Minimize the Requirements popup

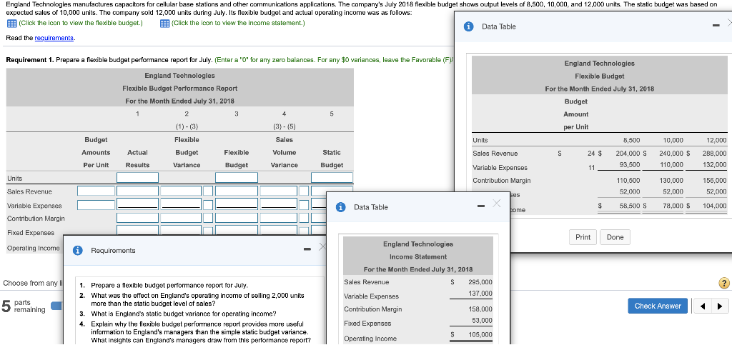point(307,249)
